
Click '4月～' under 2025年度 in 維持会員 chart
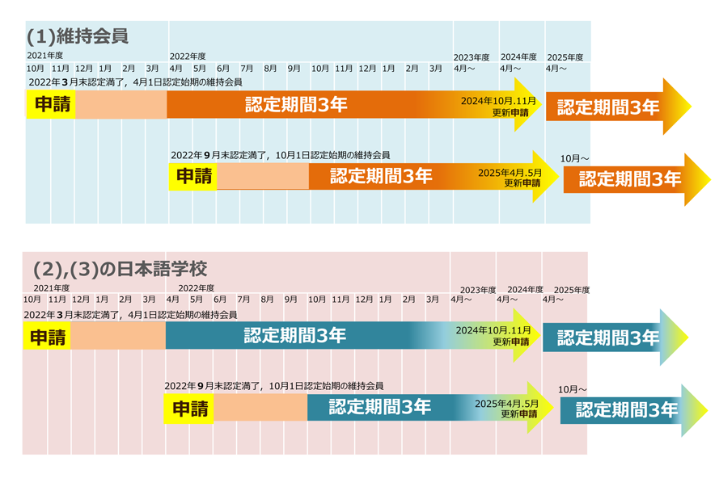(x=556, y=69)
